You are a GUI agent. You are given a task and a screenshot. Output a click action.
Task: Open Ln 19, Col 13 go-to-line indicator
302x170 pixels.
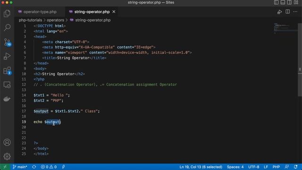201,167
